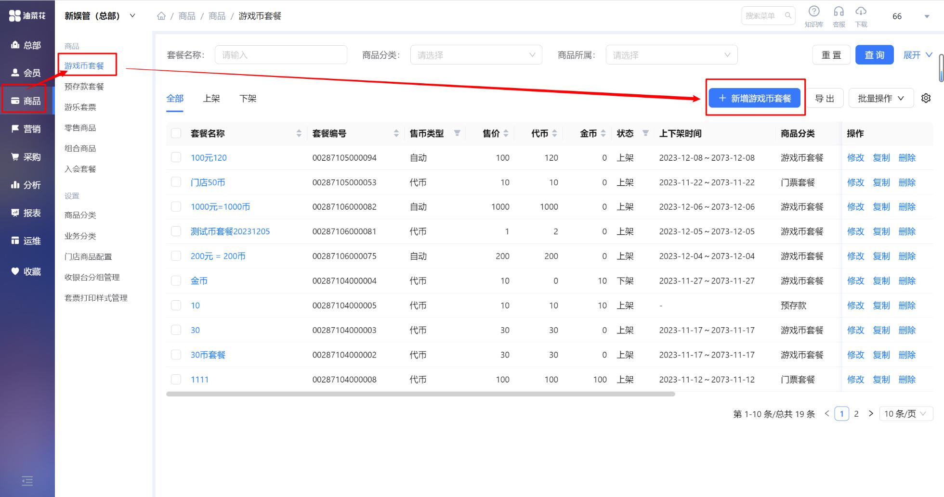Viewport: 944px width, 497px height.
Task: Filter the 状态 column
Action: tap(645, 133)
